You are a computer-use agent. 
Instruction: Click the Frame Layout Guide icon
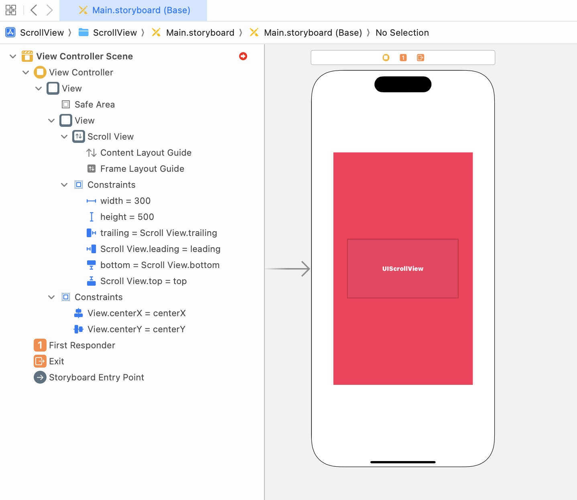coord(91,169)
